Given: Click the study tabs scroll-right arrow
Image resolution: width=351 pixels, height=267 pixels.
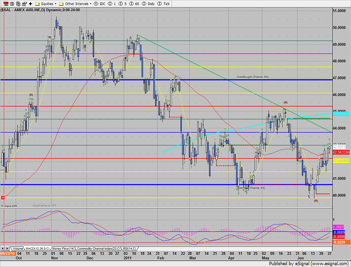Looking at the screenshot, I should (x=7, y=248).
